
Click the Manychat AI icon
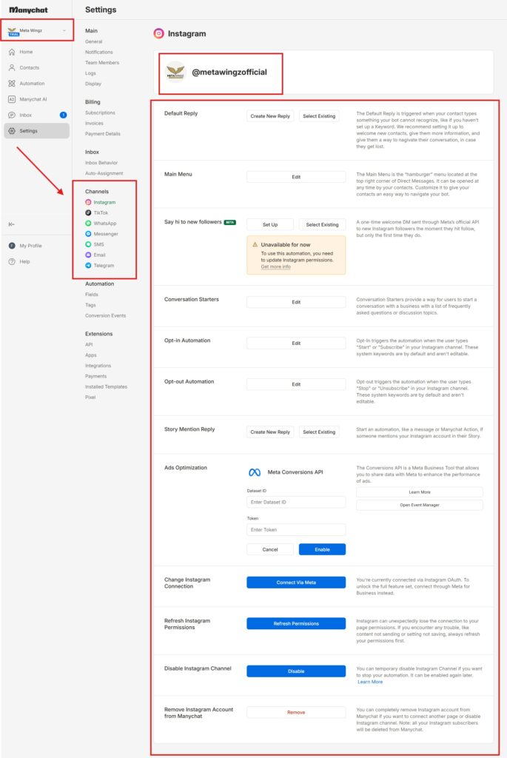click(12, 99)
